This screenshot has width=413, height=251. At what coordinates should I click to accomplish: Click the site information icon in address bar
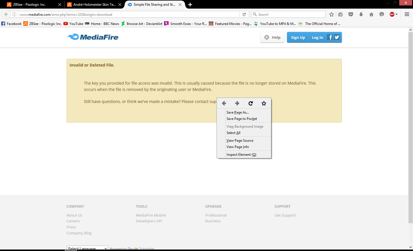click(14, 14)
